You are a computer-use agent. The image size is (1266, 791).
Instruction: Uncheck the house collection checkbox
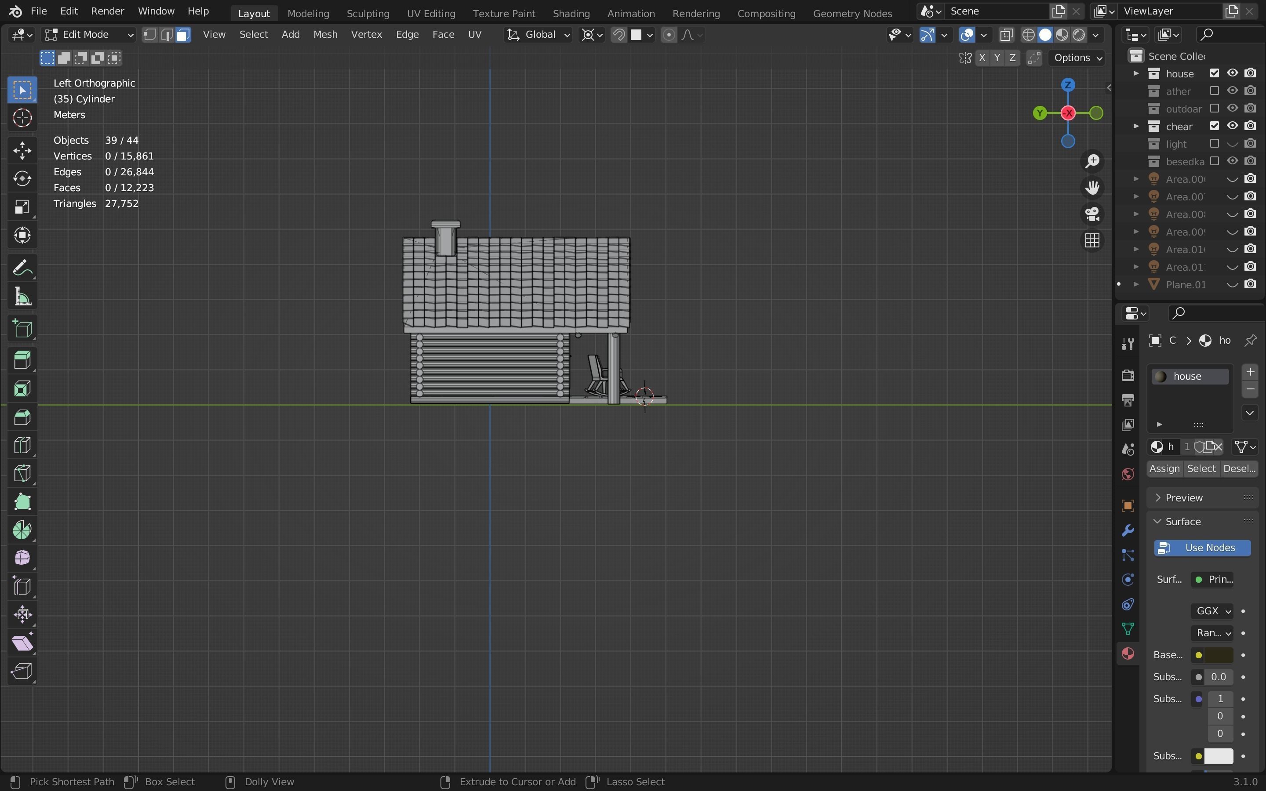coord(1214,73)
